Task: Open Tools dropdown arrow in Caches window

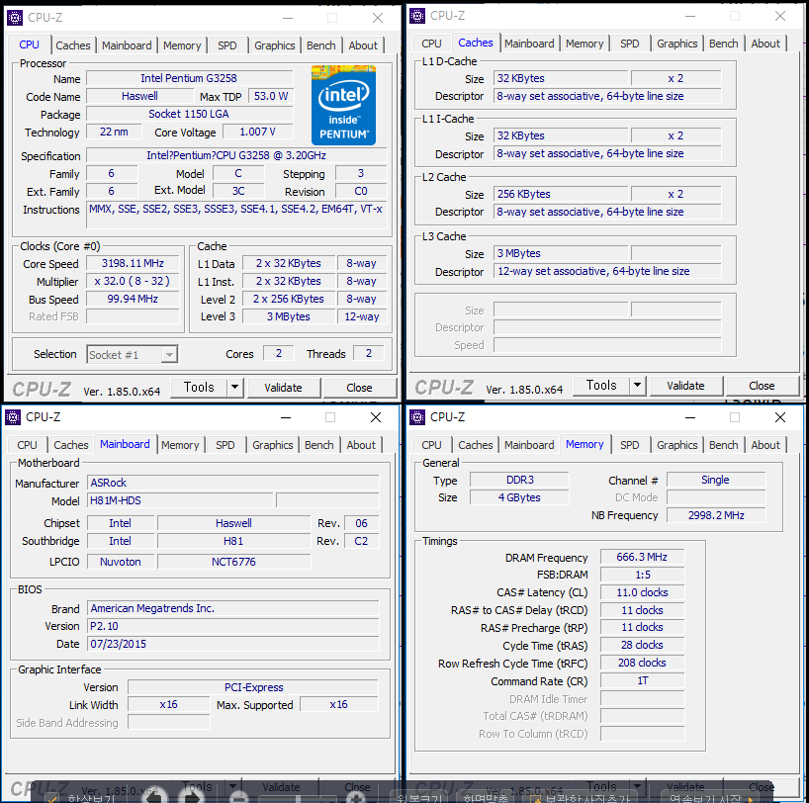Action: pos(637,385)
